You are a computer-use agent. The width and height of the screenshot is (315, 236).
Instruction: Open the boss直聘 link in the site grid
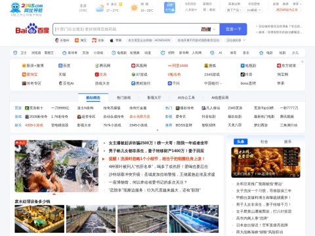(248, 83)
